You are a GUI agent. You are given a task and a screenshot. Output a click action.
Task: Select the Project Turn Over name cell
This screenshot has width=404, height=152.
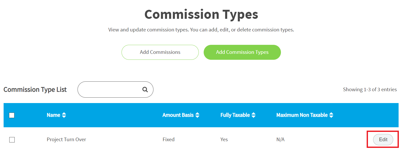(x=66, y=139)
